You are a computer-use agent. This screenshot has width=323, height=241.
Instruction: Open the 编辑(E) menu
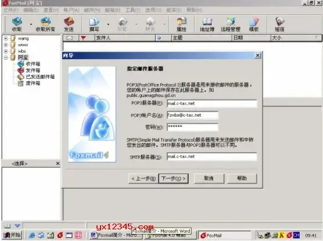[31, 10]
